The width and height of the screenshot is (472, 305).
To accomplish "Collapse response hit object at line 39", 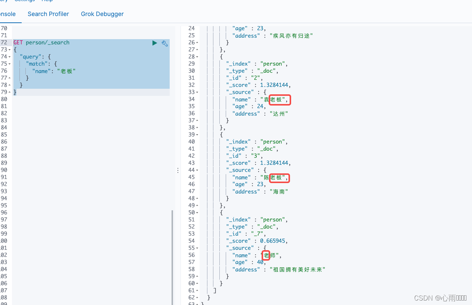I will click(197, 135).
